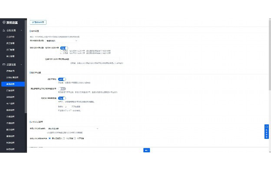
Task: Collapse the second sidebar group via its chevron
Action: (x=21, y=64)
